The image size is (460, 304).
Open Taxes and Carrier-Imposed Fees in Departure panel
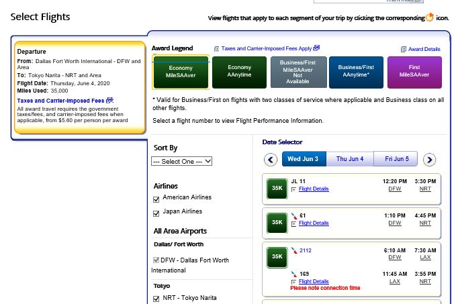60,101
